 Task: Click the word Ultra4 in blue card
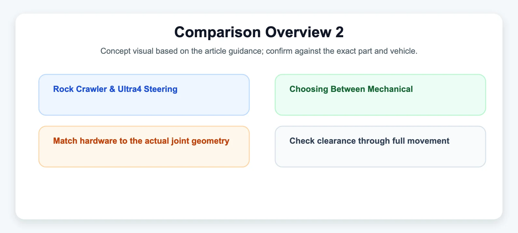tap(129, 89)
